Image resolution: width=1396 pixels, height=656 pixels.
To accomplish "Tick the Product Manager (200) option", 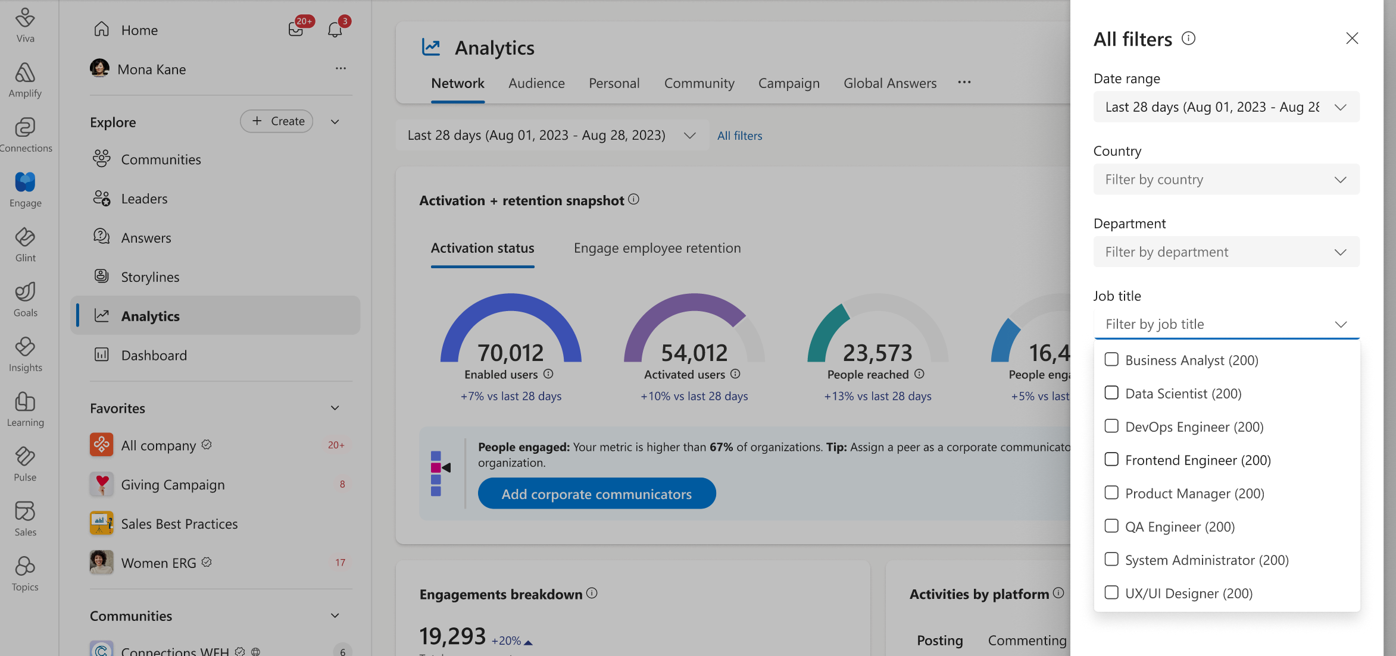I will pyautogui.click(x=1111, y=493).
